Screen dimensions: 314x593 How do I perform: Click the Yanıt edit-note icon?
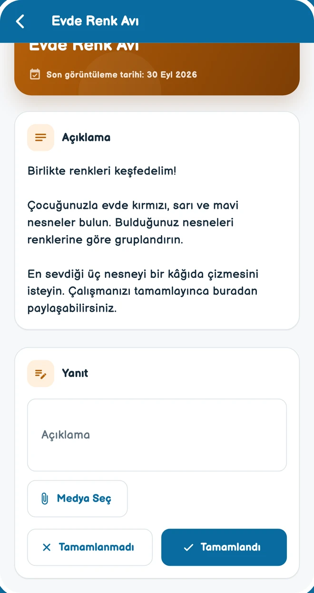[41, 373]
